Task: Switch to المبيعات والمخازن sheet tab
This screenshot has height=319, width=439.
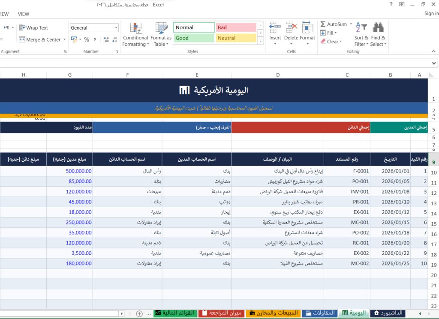Action: point(274,313)
